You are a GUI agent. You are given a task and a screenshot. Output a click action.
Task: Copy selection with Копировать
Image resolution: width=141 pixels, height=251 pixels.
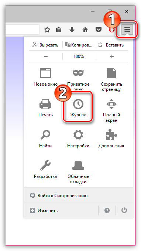point(79,45)
